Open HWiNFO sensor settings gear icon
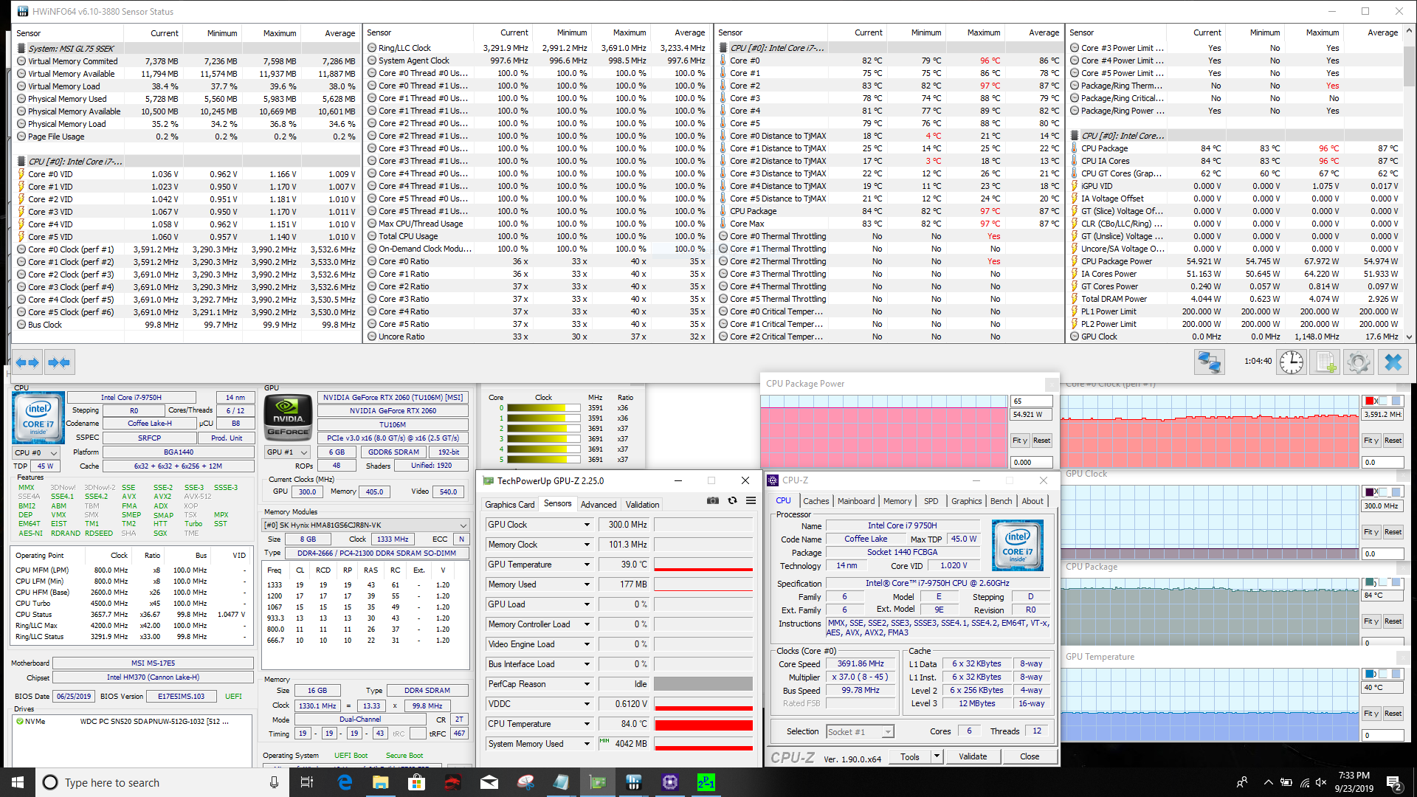Screen dimensions: 1417x797 [1358, 362]
